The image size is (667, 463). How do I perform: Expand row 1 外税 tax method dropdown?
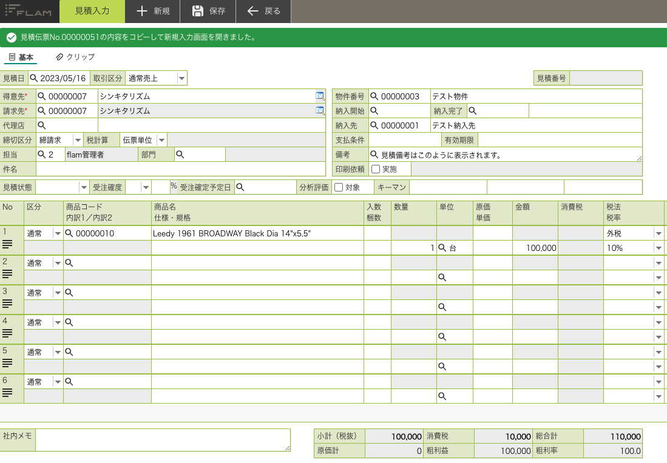coord(659,233)
